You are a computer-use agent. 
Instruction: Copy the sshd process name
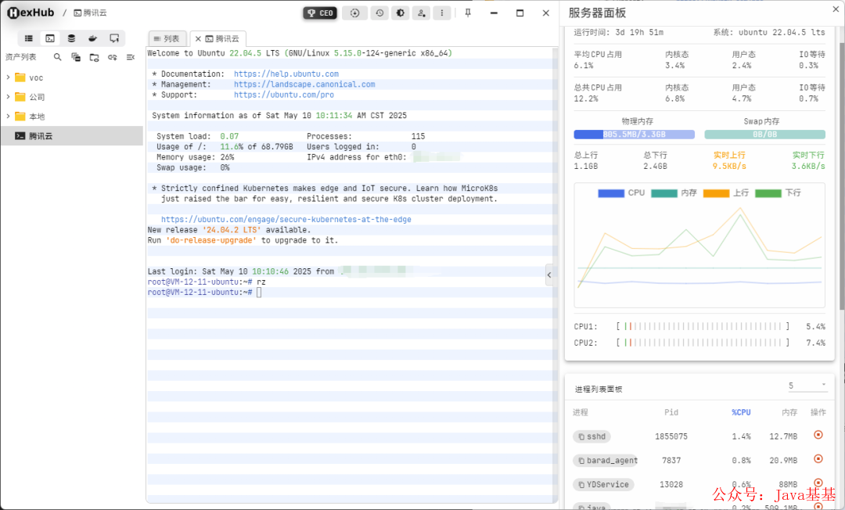coord(581,436)
